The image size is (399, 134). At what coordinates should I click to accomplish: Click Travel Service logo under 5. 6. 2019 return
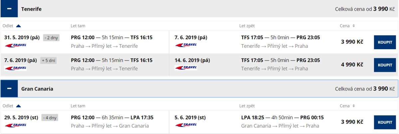[x=186, y=125]
